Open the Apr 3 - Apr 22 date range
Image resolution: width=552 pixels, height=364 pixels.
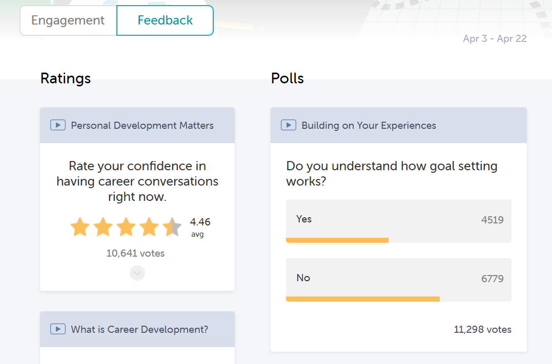pyautogui.click(x=495, y=38)
